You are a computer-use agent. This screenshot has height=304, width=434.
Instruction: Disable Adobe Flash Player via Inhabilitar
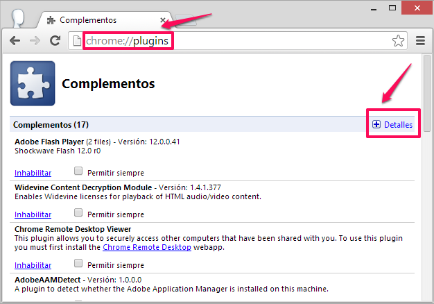coord(33,173)
